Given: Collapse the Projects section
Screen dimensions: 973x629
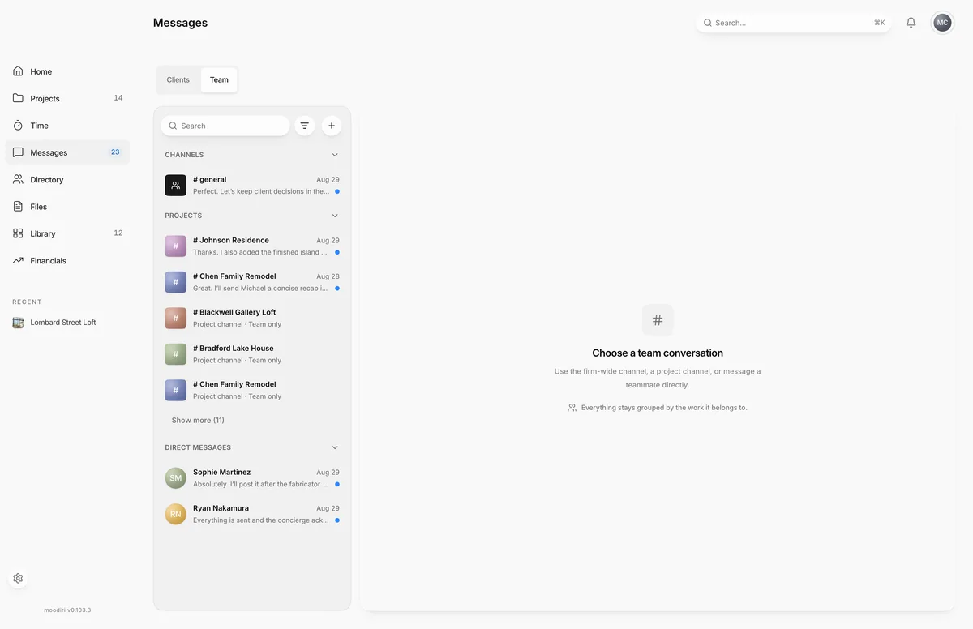Looking at the screenshot, I should tap(335, 216).
